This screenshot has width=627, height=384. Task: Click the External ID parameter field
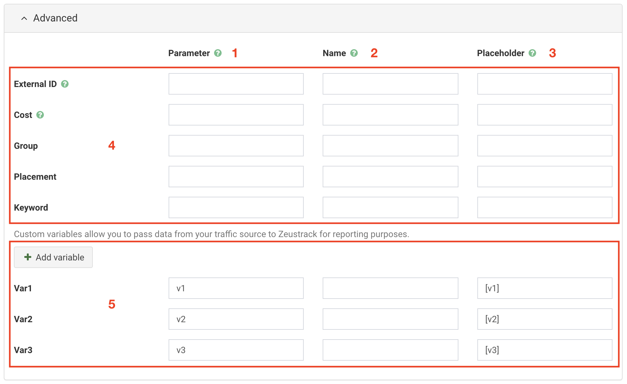point(236,84)
